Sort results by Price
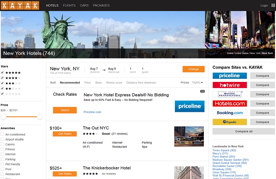 tap(88, 83)
